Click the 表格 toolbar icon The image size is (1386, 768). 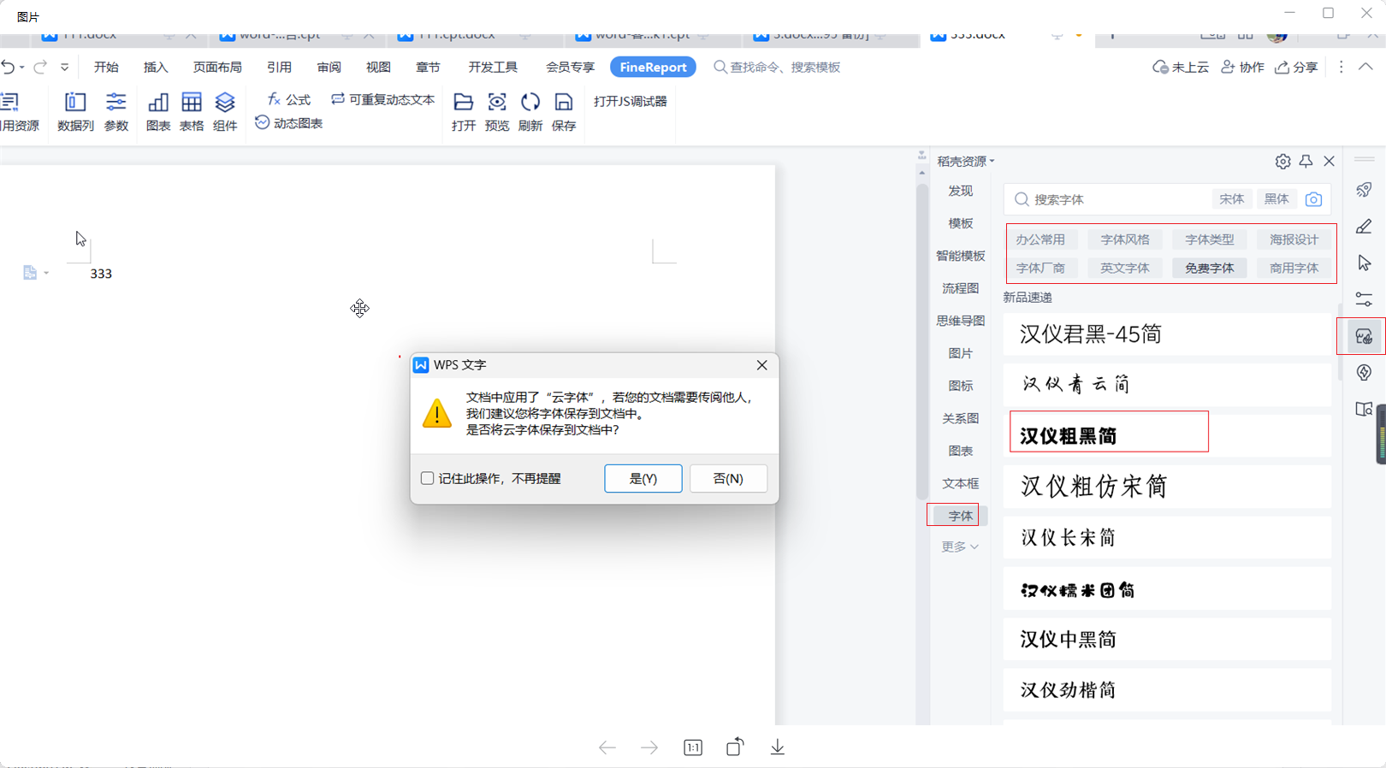(x=192, y=111)
